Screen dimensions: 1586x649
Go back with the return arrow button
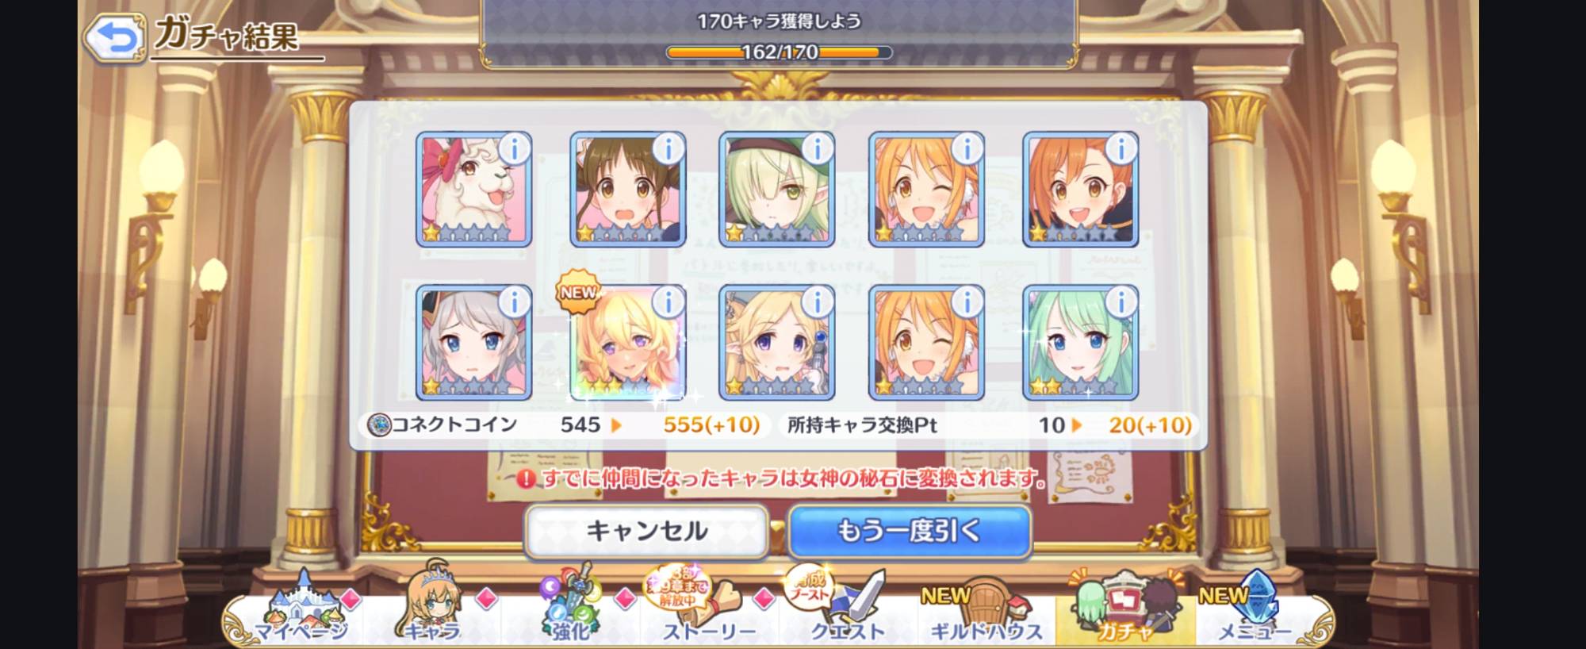(x=114, y=37)
